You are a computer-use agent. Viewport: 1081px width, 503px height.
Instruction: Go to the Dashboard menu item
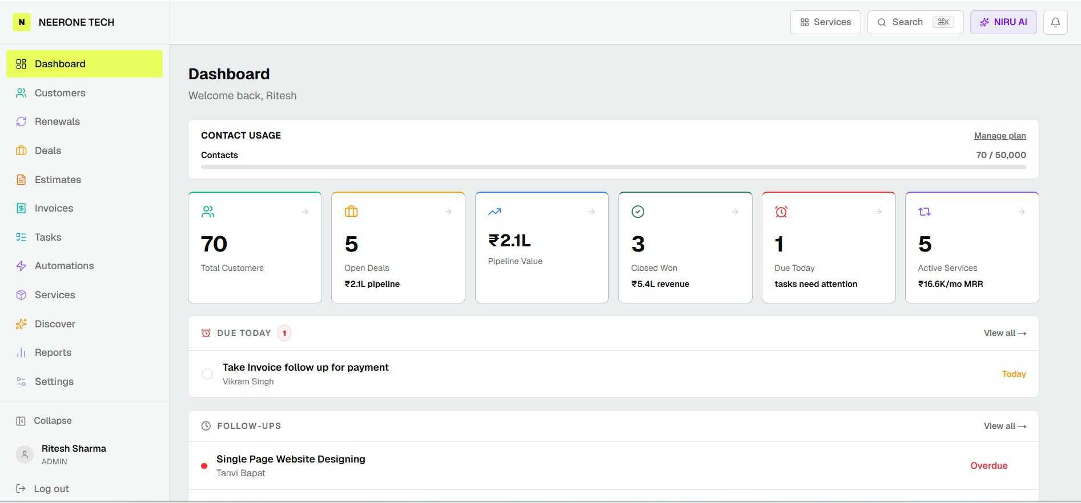tap(85, 64)
